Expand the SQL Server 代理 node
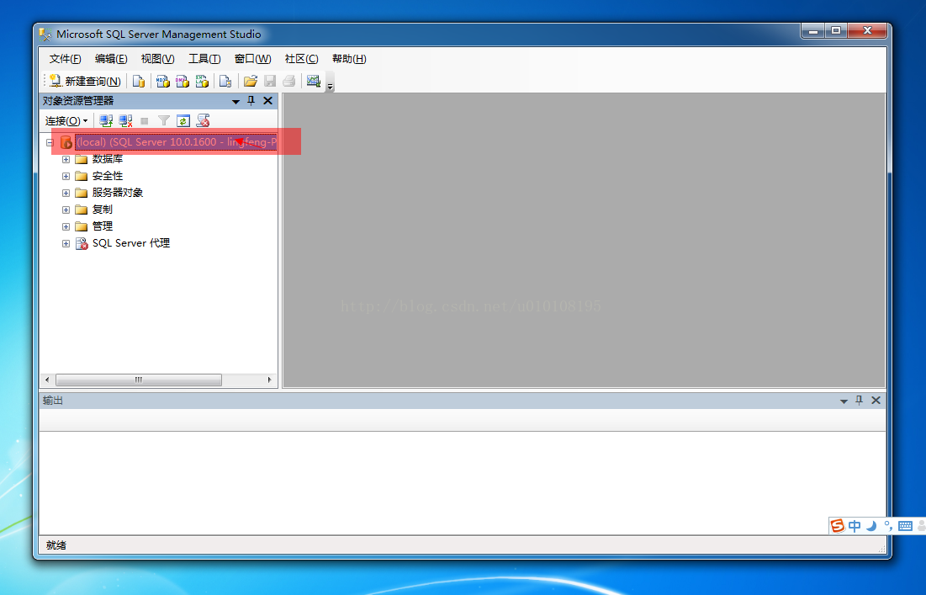The height and width of the screenshot is (595, 926). [66, 243]
